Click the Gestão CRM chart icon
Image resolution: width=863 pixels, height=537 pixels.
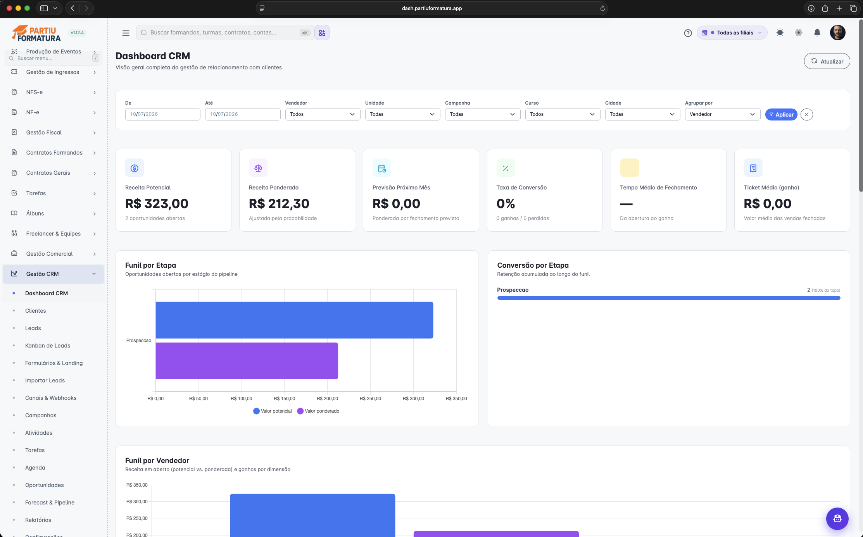(x=14, y=274)
